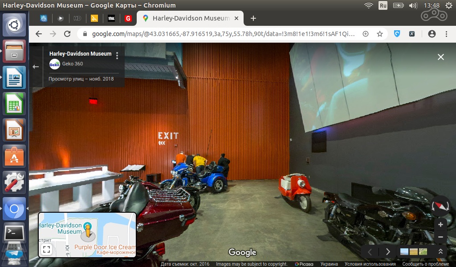456x267 pixels.
Task: Expand the imagery strip with double chevron
Action: point(440,251)
